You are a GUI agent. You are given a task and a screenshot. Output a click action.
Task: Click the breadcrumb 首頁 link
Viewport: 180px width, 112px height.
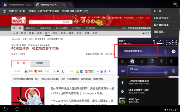(24, 39)
